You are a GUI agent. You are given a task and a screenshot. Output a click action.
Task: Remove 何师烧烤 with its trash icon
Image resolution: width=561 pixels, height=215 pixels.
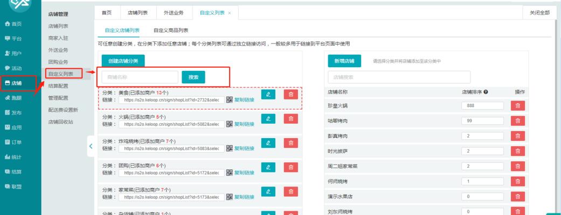coord(518,182)
